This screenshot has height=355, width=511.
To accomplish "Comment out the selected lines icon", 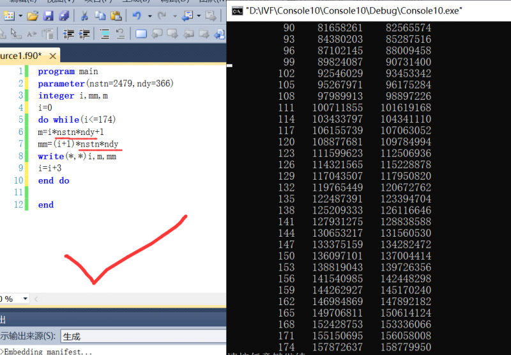I will [x=103, y=34].
